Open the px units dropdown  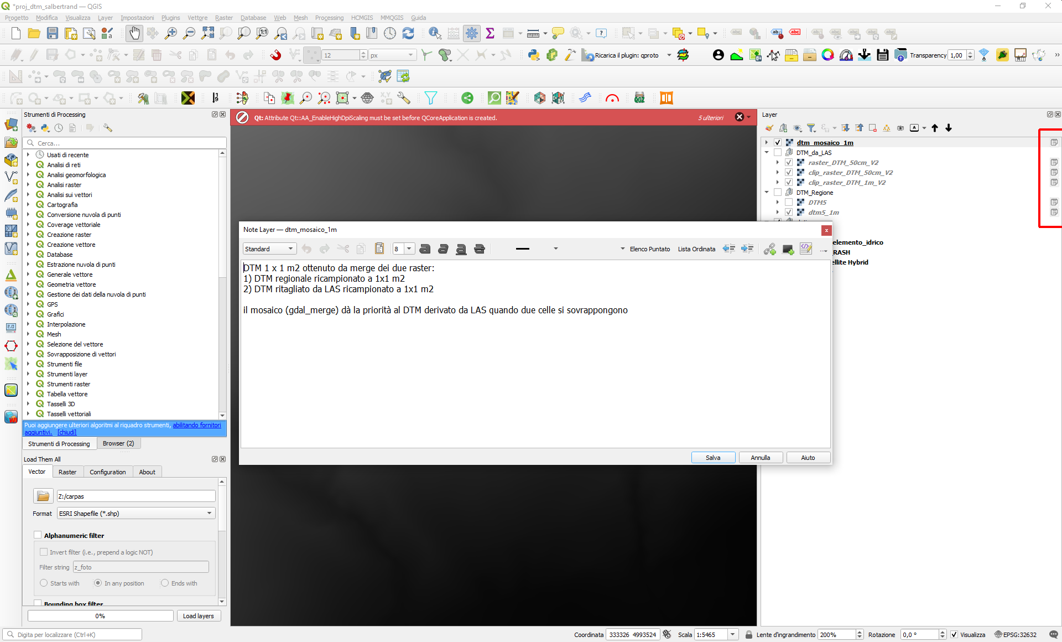click(392, 55)
